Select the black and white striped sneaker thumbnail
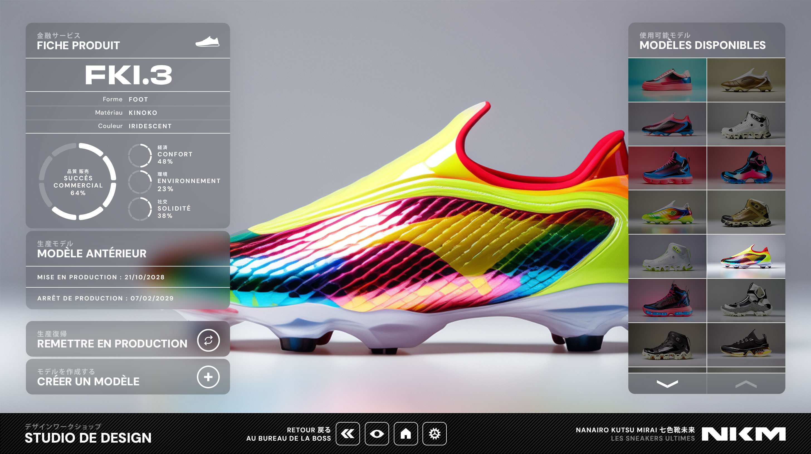811x454 pixels. click(746, 300)
